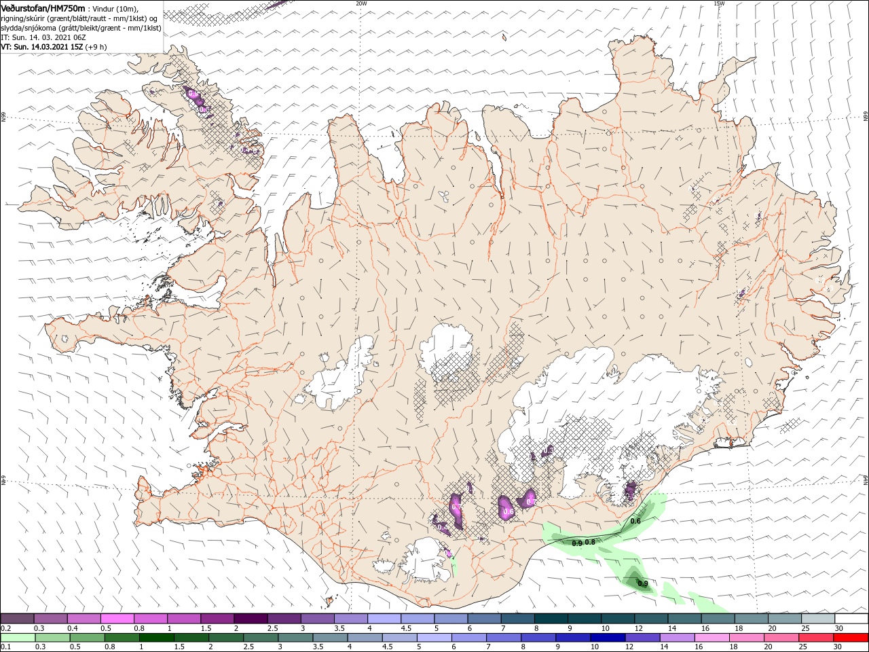Click the '3.5' label under upper legend row
This screenshot has width=869, height=652.
click(x=339, y=628)
